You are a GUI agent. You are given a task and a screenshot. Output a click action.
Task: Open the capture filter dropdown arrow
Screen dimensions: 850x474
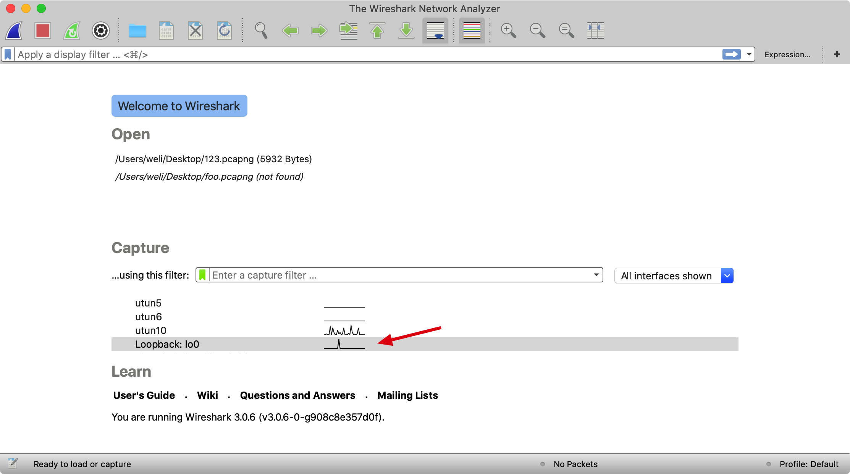(x=596, y=275)
